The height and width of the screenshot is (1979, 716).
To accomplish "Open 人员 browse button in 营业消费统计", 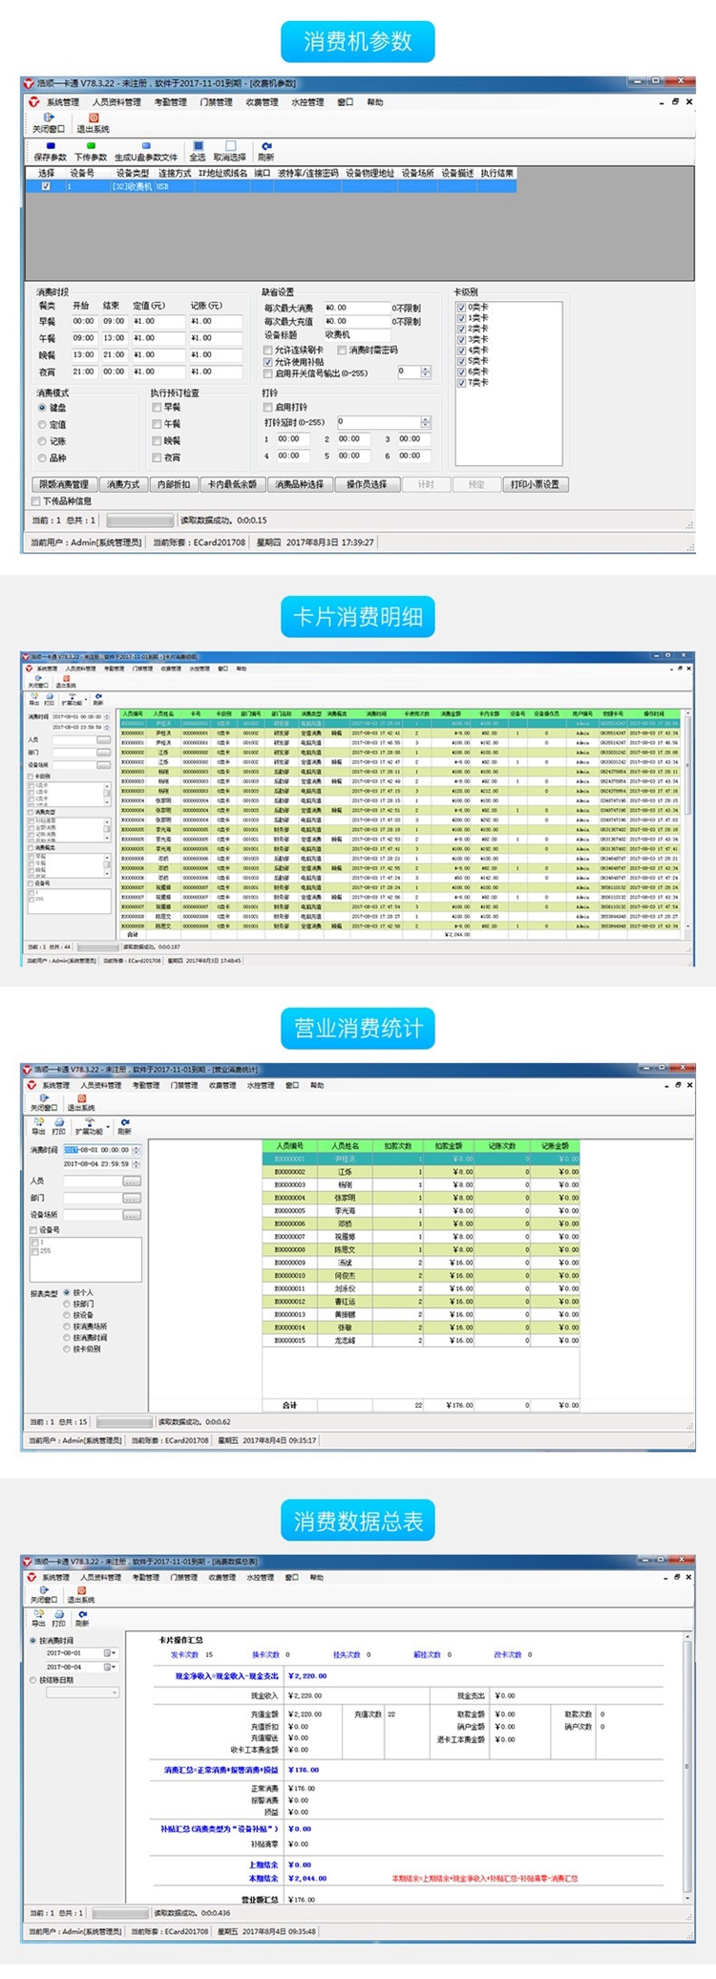I will [x=132, y=1181].
